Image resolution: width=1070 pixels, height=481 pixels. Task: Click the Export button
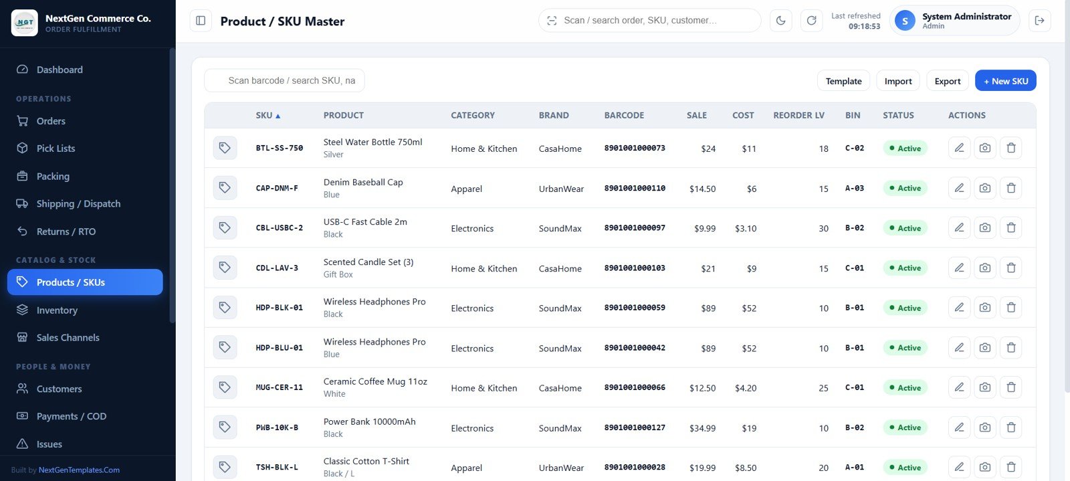pos(948,81)
